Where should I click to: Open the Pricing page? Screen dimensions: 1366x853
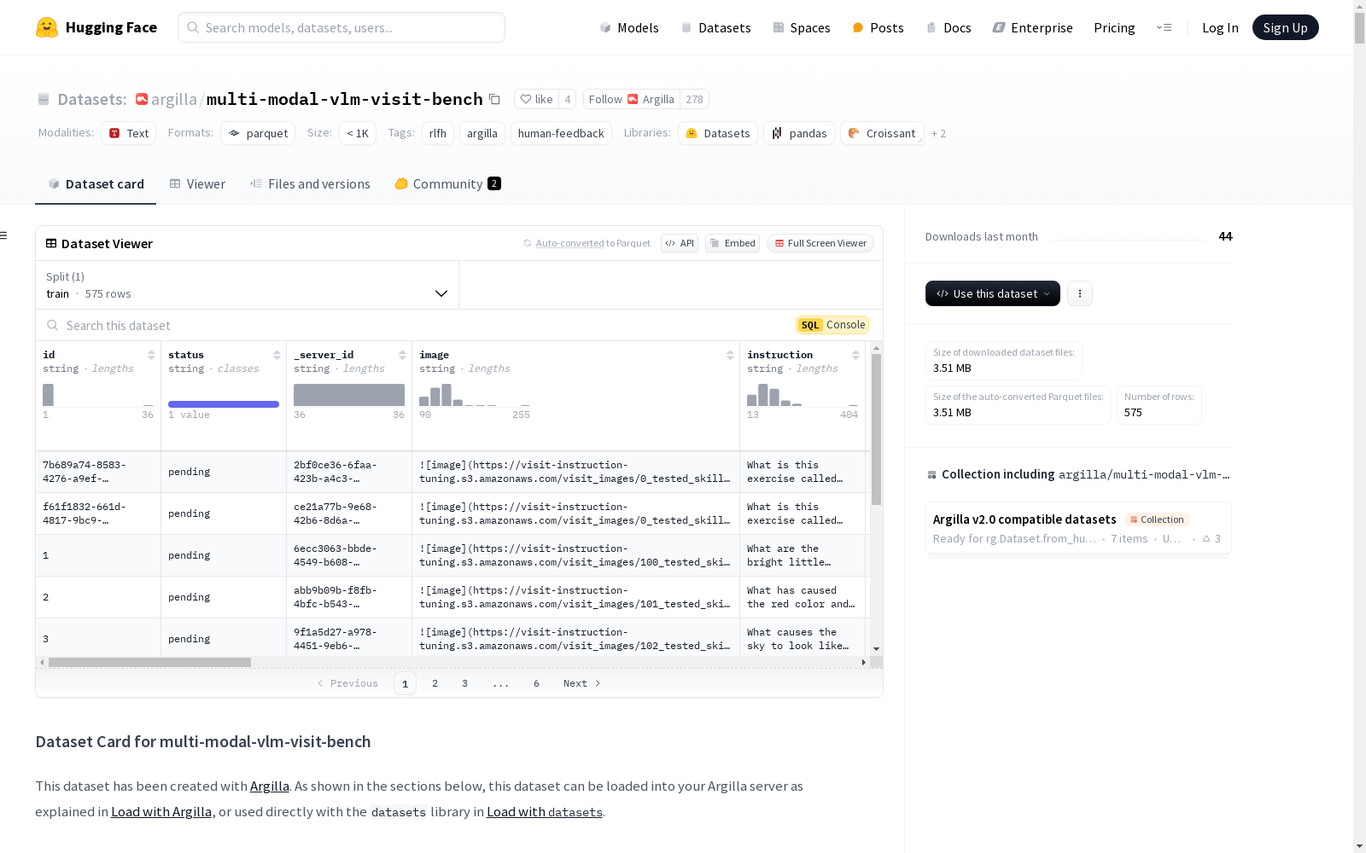[1114, 27]
